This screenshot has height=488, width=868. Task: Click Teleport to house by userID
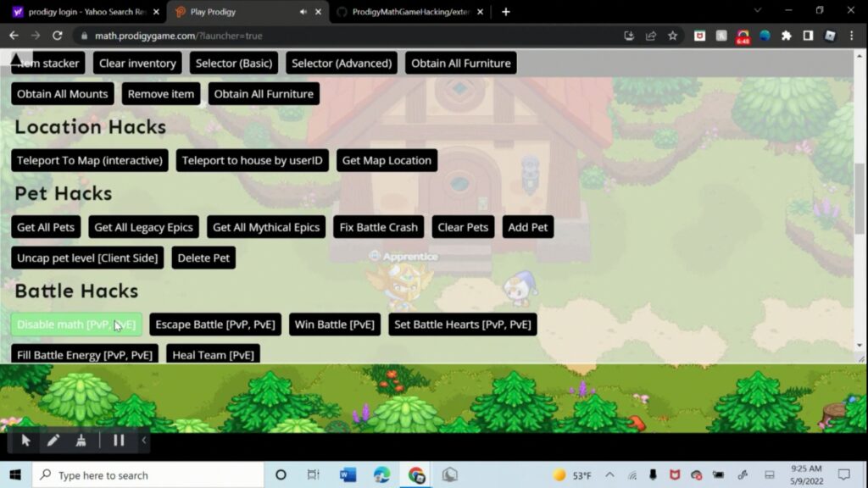coord(253,160)
